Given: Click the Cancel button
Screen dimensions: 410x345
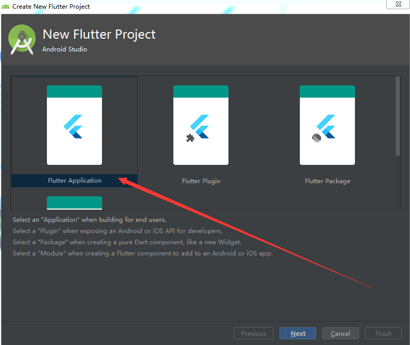Looking at the screenshot, I should tap(341, 333).
